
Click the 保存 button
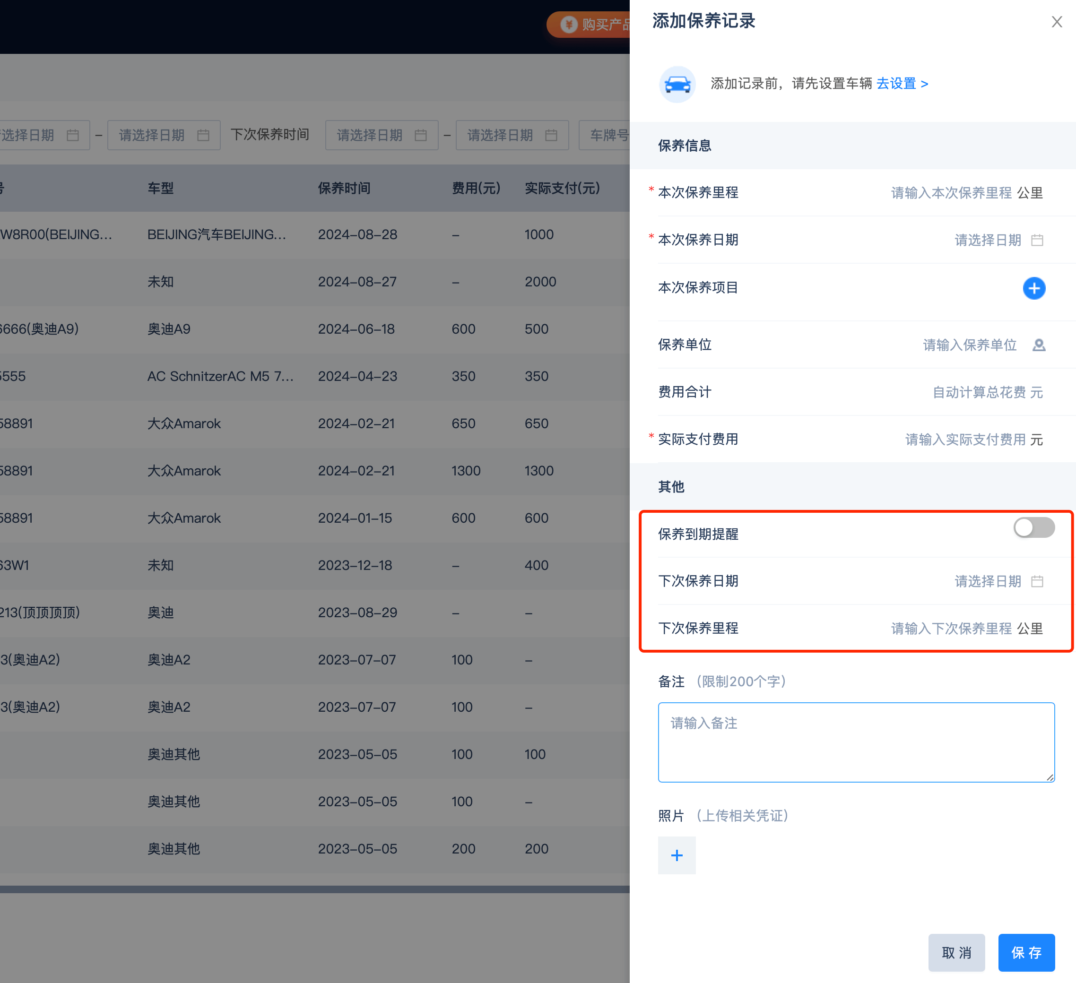click(1026, 953)
